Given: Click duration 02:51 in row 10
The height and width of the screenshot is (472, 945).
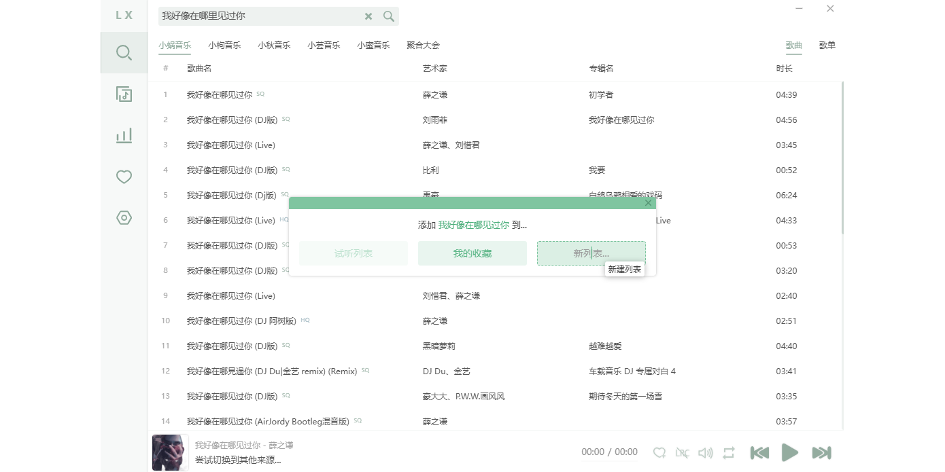Looking at the screenshot, I should coord(787,321).
